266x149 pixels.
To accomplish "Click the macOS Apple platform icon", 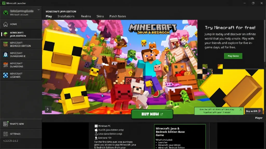I will [x=96, y=130].
